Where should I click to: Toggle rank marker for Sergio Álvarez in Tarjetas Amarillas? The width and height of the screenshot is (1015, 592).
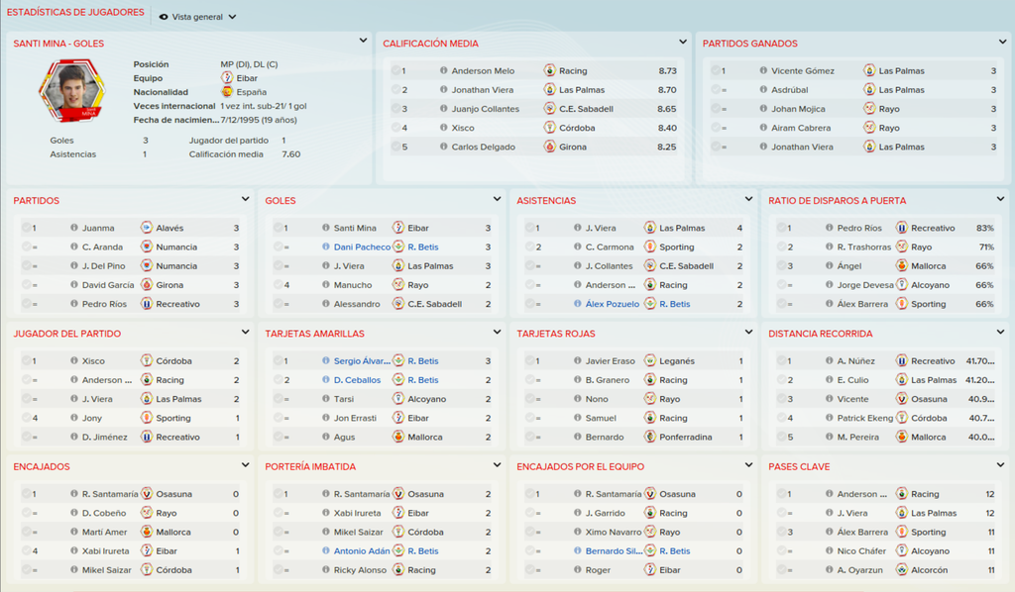(279, 360)
